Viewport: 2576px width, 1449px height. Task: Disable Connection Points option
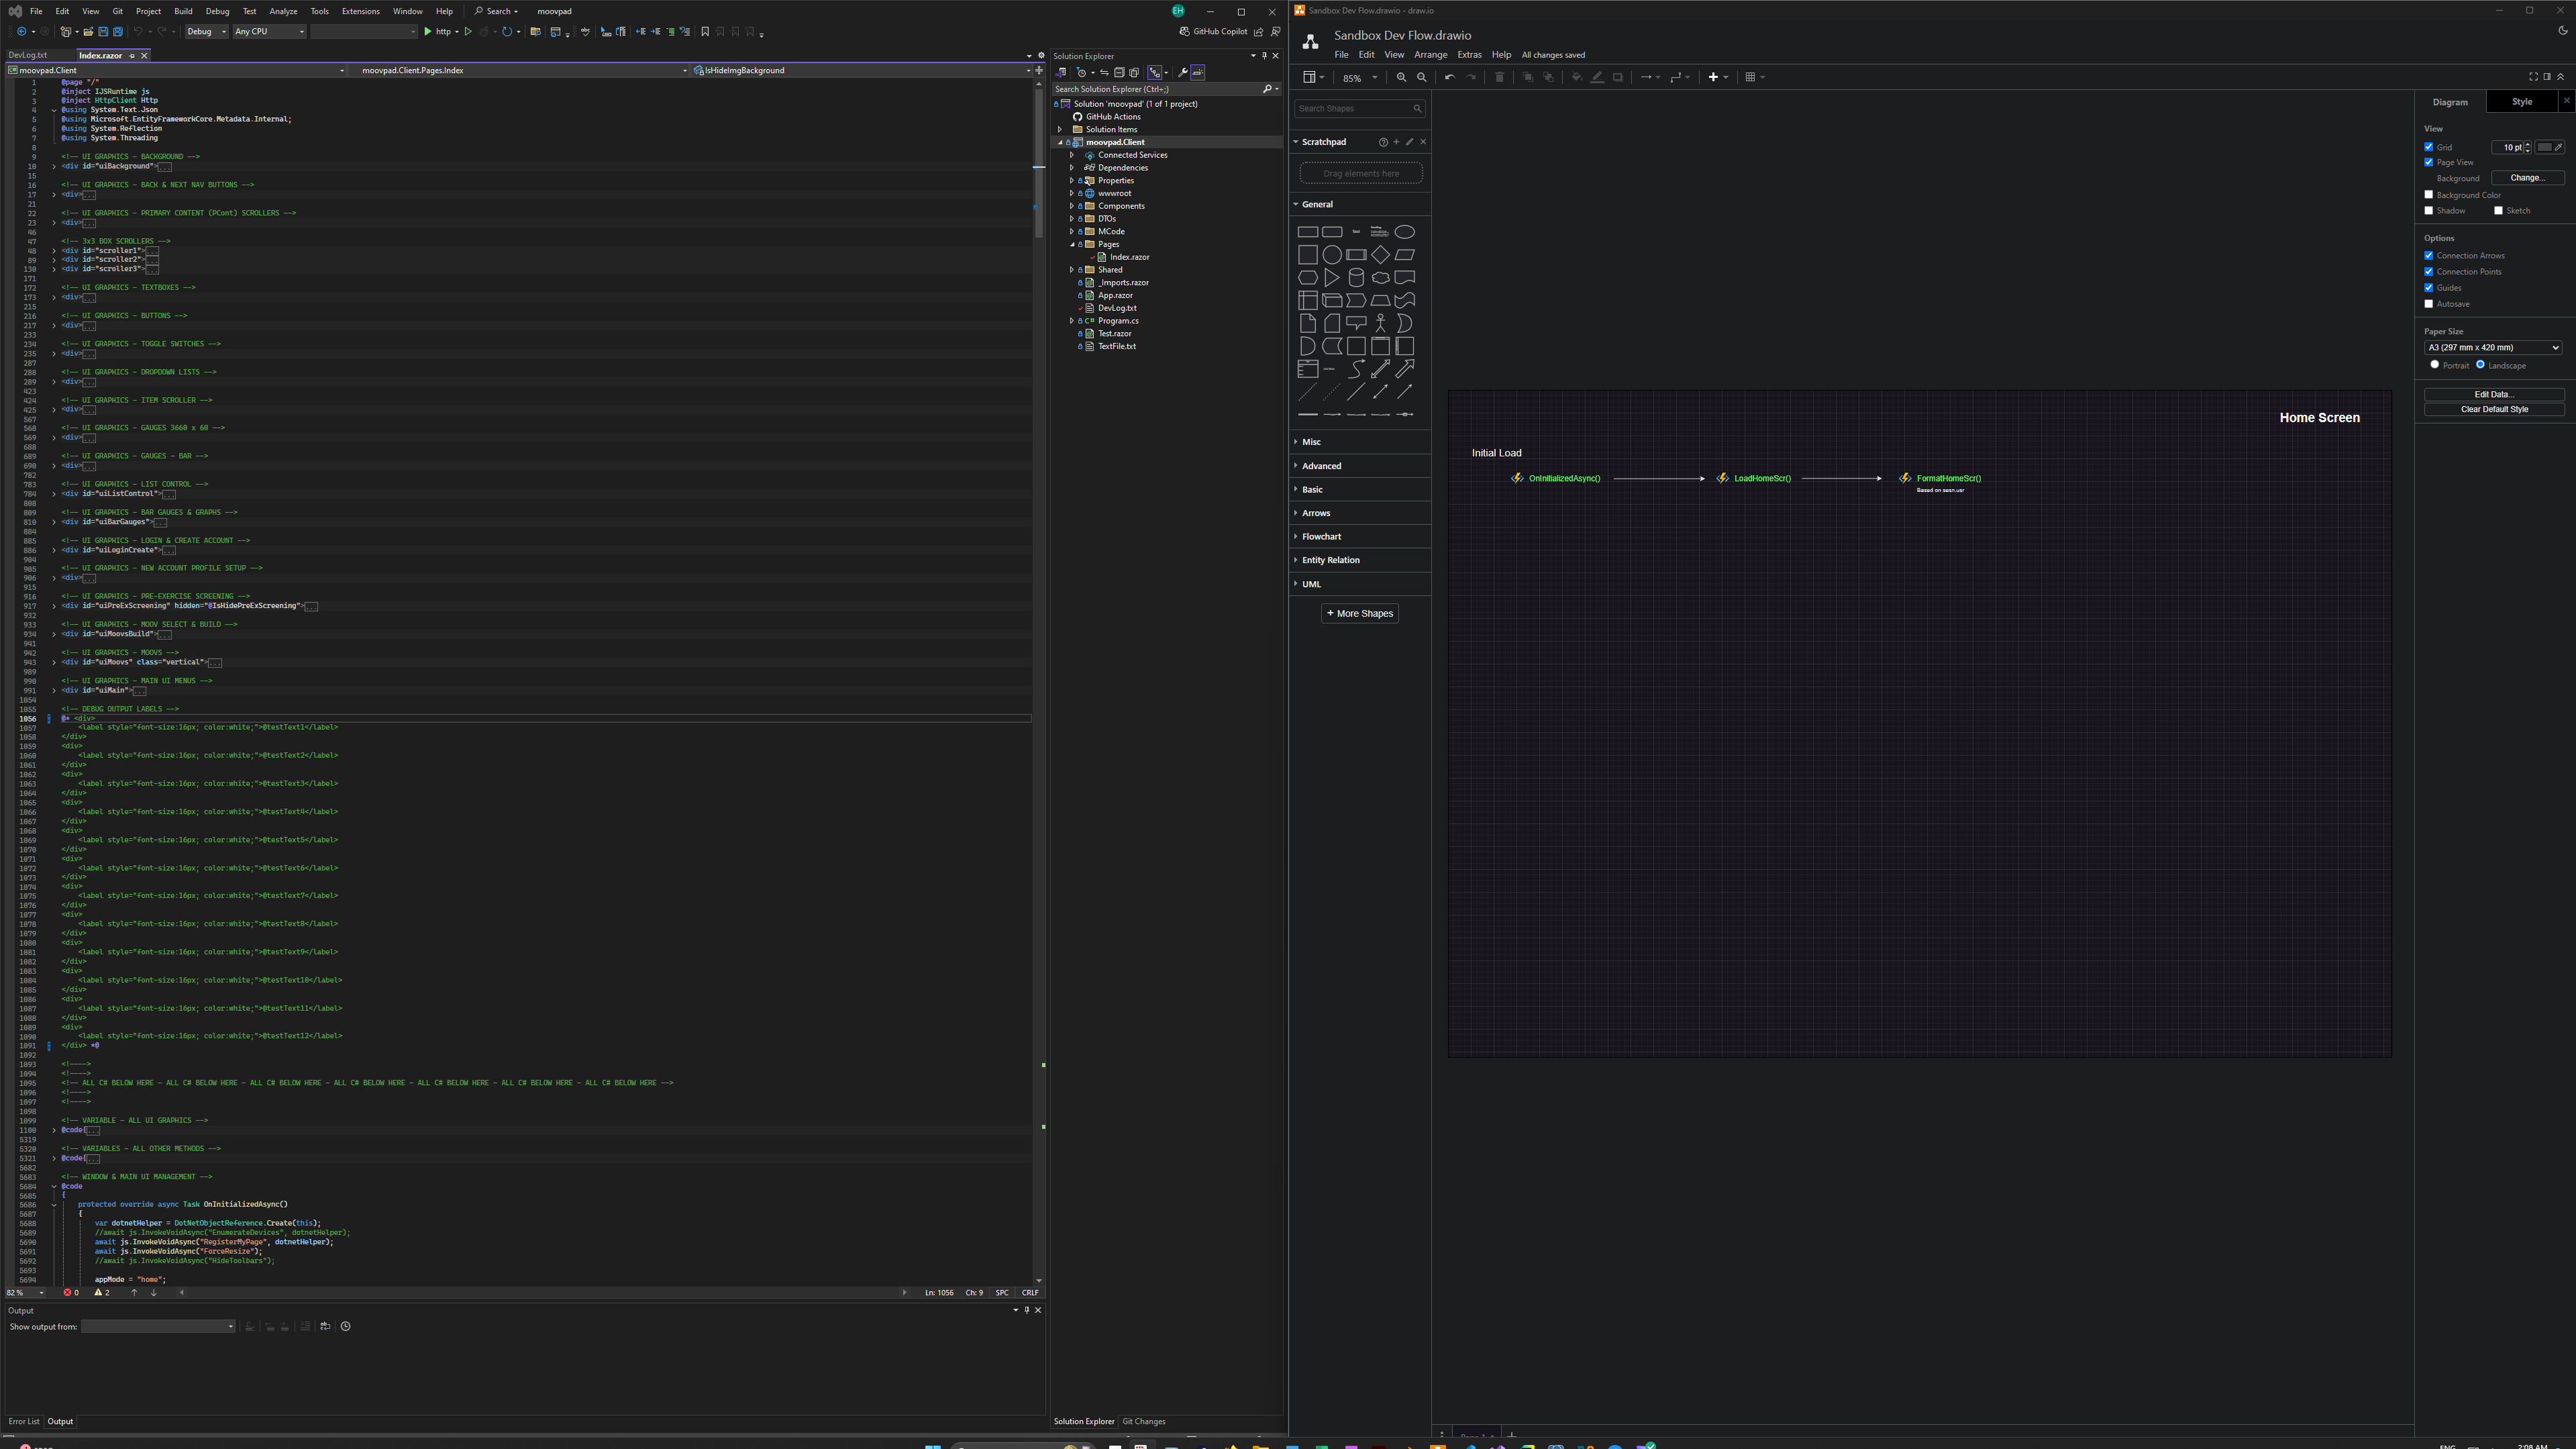click(2429, 271)
